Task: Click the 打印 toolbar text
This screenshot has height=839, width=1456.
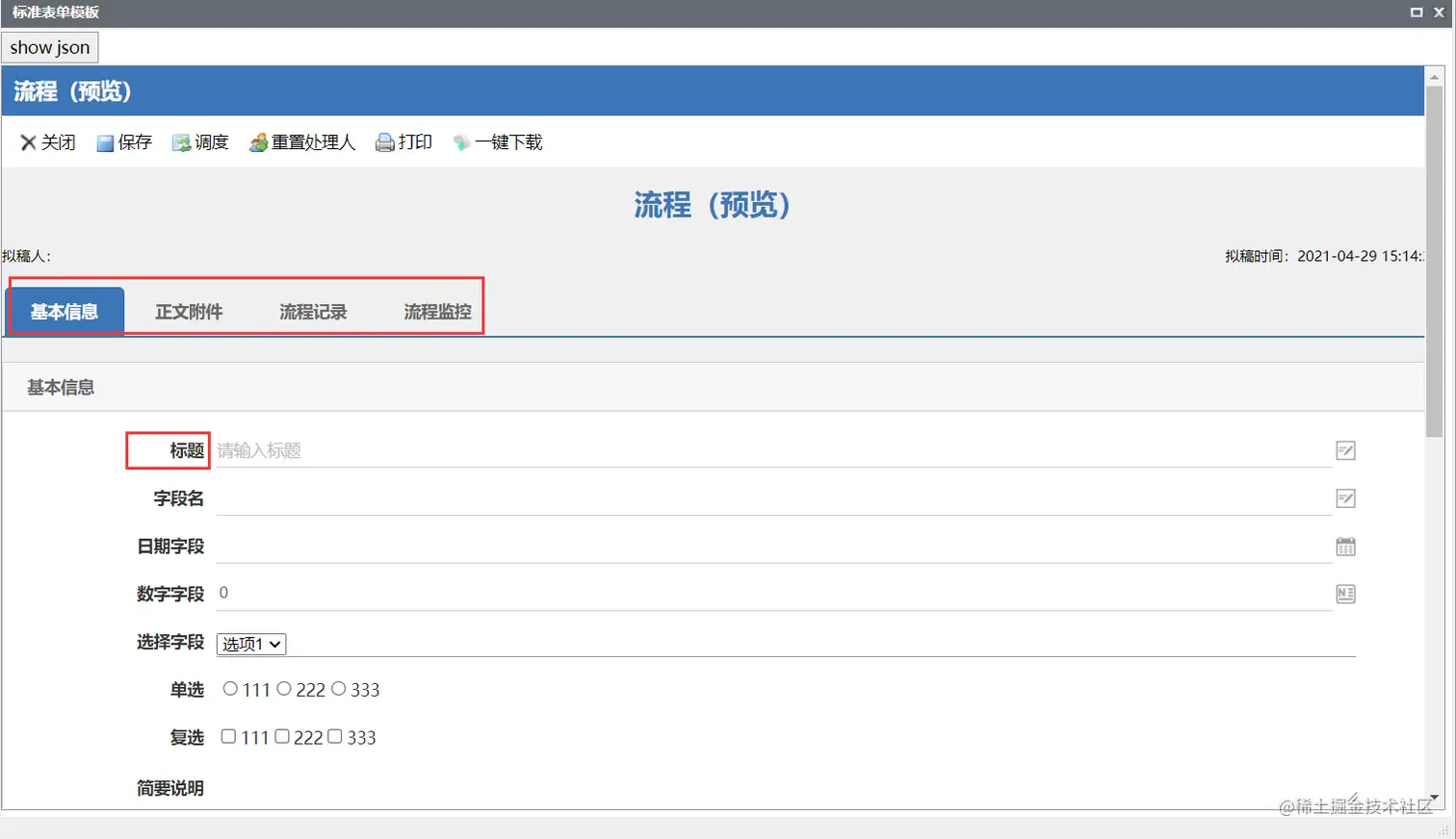Action: pyautogui.click(x=415, y=142)
